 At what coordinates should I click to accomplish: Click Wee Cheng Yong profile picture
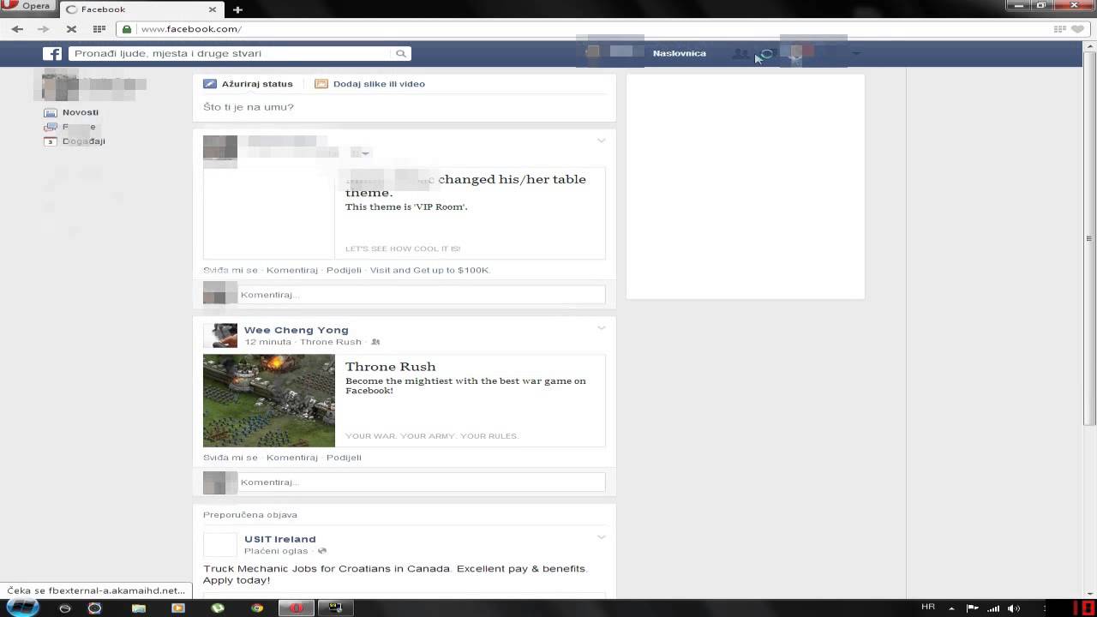pyautogui.click(x=220, y=335)
